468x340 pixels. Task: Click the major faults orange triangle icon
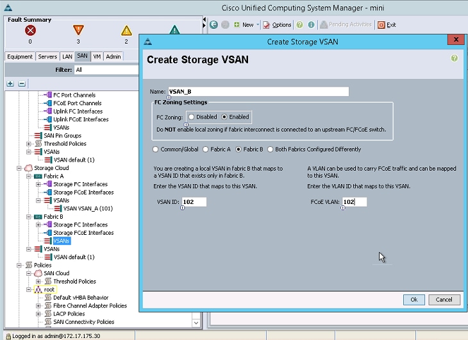78,30
